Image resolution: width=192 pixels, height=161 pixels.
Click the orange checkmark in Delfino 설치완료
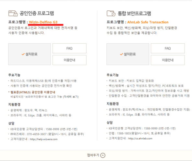[x=23, y=54]
